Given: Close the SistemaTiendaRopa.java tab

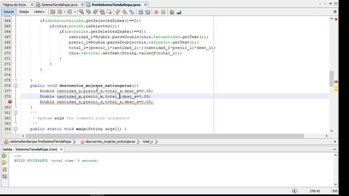Looking at the screenshot, I should pos(82,5).
